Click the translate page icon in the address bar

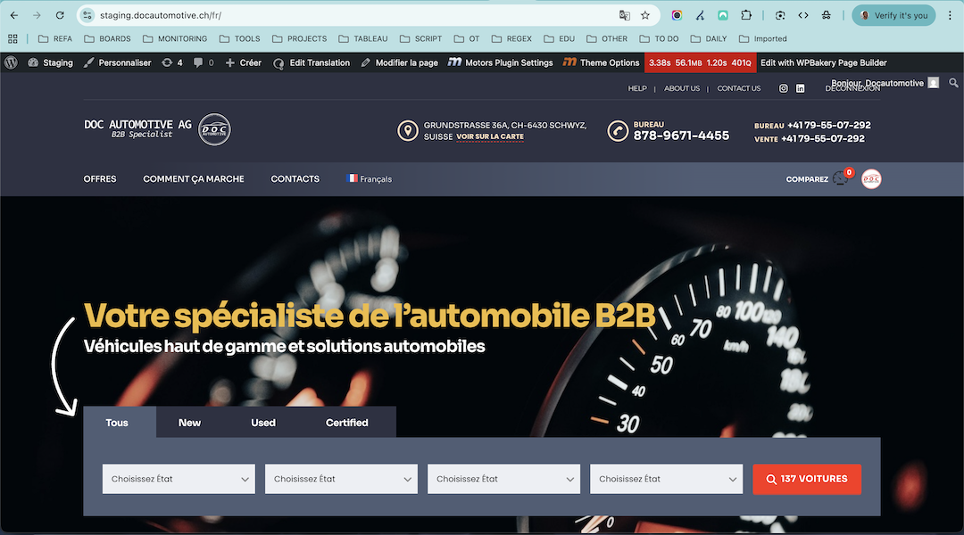[625, 15]
